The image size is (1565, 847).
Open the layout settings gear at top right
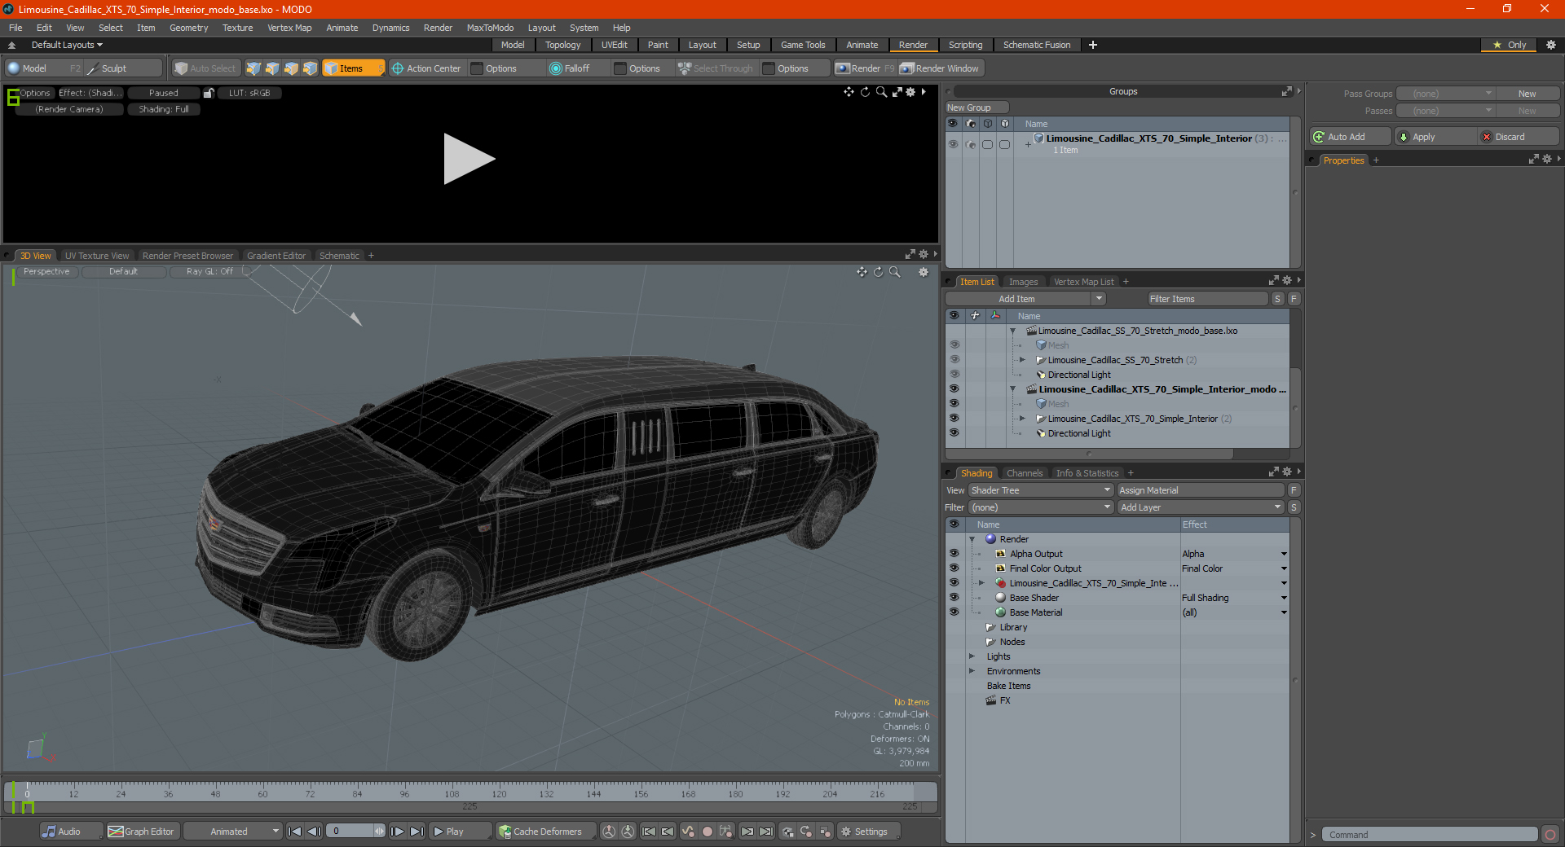point(1550,45)
